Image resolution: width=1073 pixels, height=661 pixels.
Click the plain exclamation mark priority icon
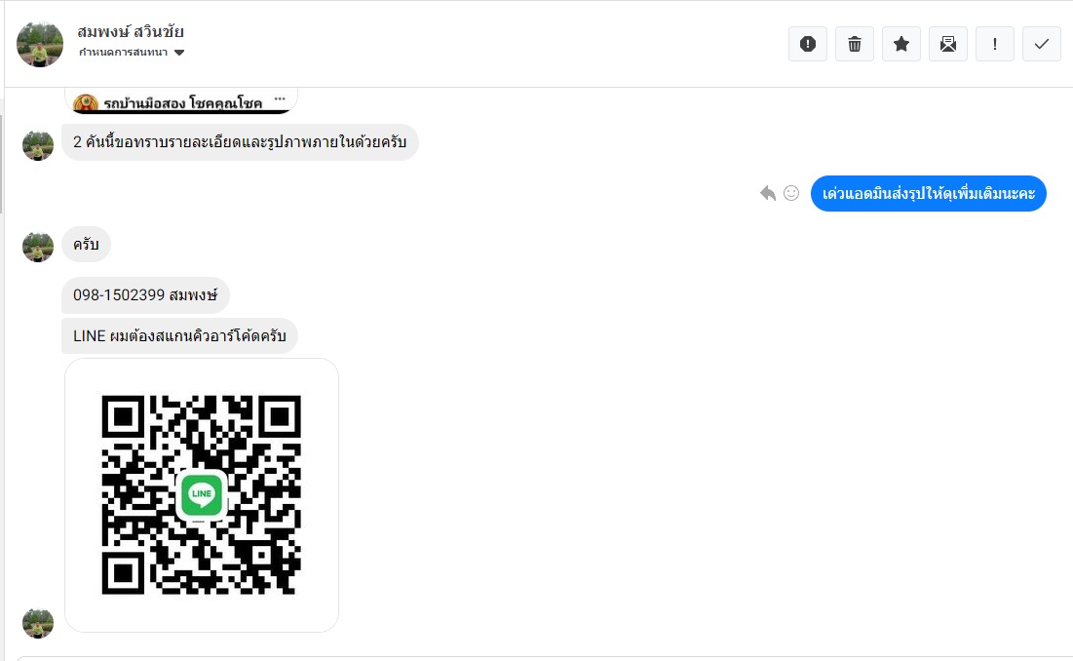(994, 44)
